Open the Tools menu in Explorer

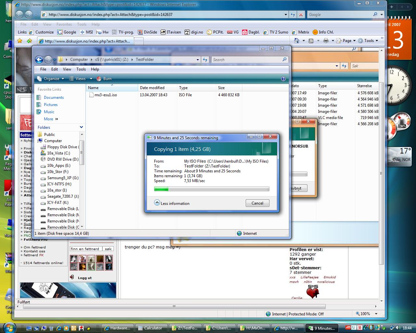(x=81, y=69)
